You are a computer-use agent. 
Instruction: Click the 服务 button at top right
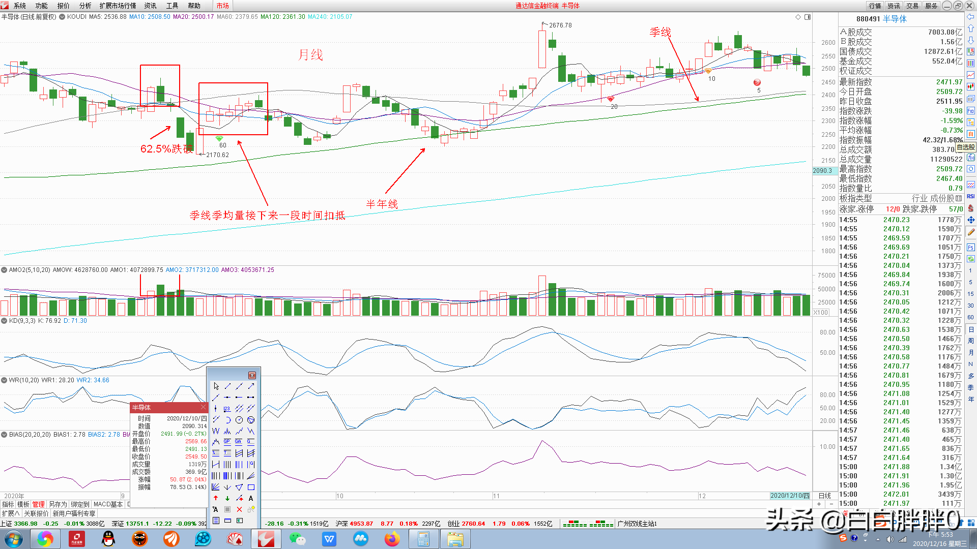[931, 6]
